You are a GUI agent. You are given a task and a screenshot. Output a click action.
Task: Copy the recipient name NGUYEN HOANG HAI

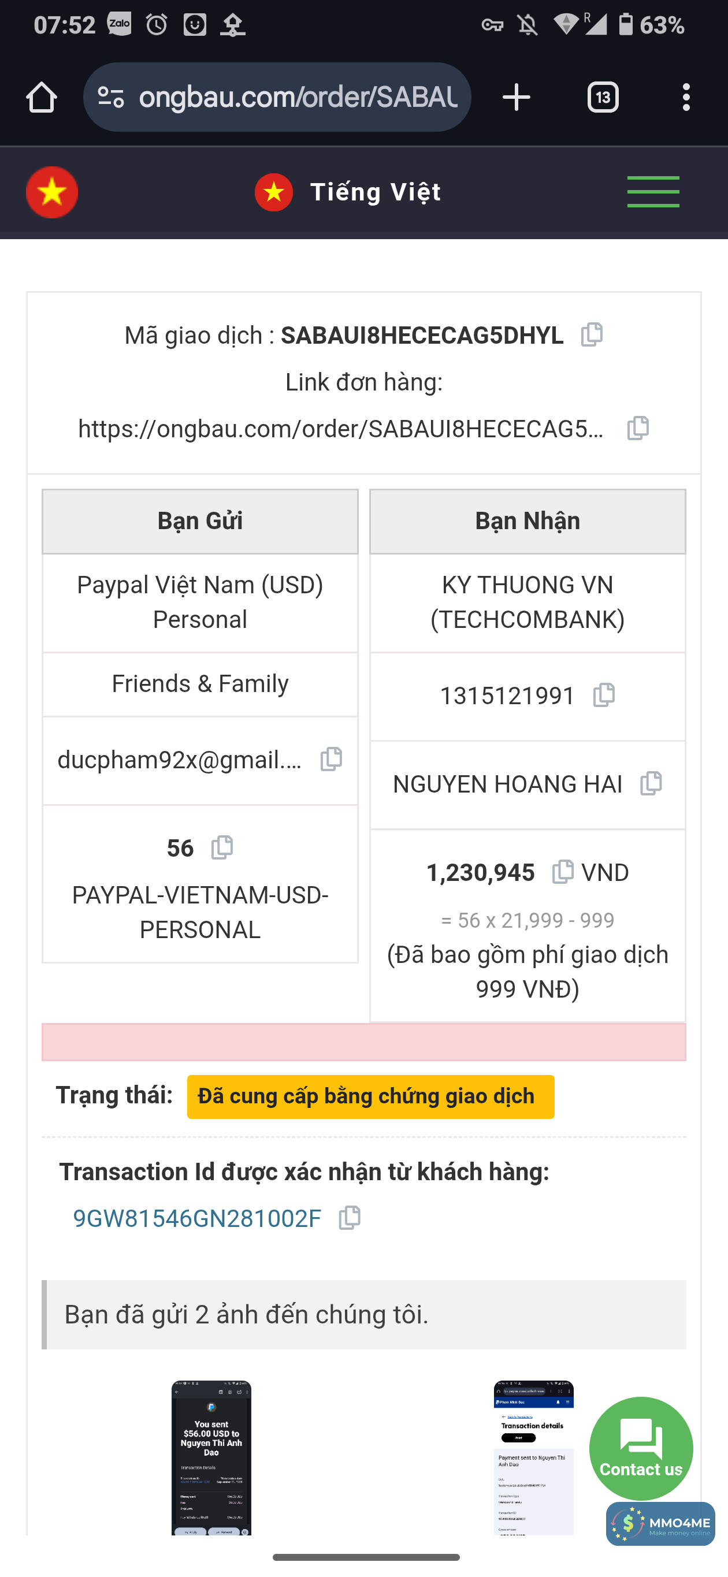click(x=651, y=784)
